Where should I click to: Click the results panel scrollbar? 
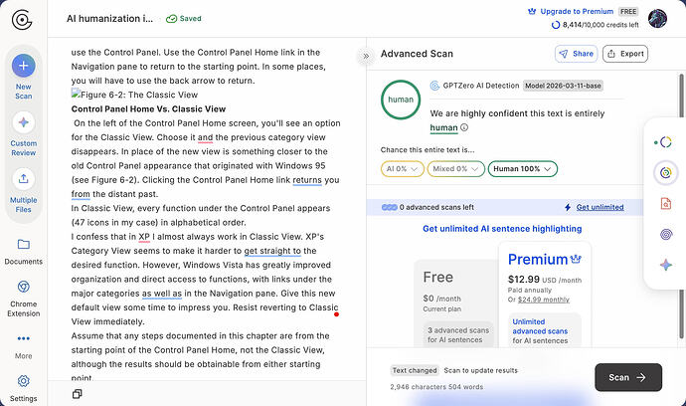click(681, 206)
